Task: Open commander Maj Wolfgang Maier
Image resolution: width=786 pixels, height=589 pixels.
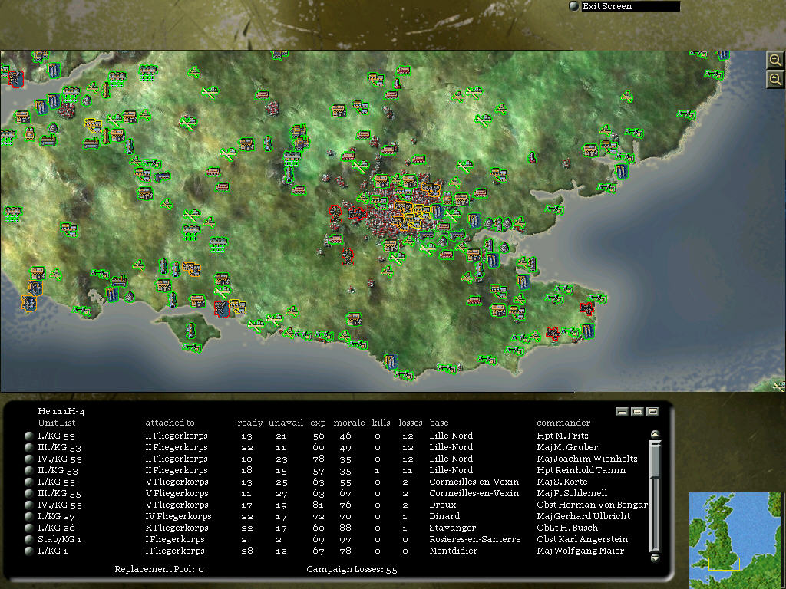Action: click(x=580, y=551)
